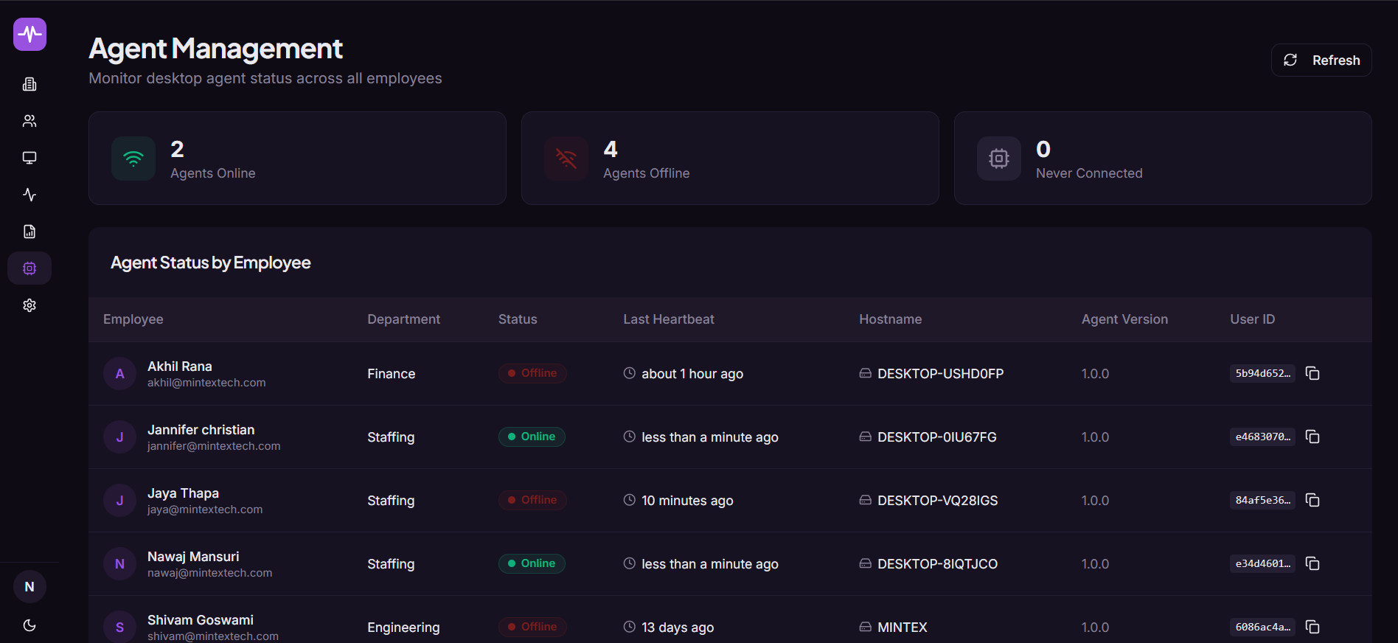The image size is (1398, 643).
Task: Click the purple pulse app logo
Action: coord(29,34)
